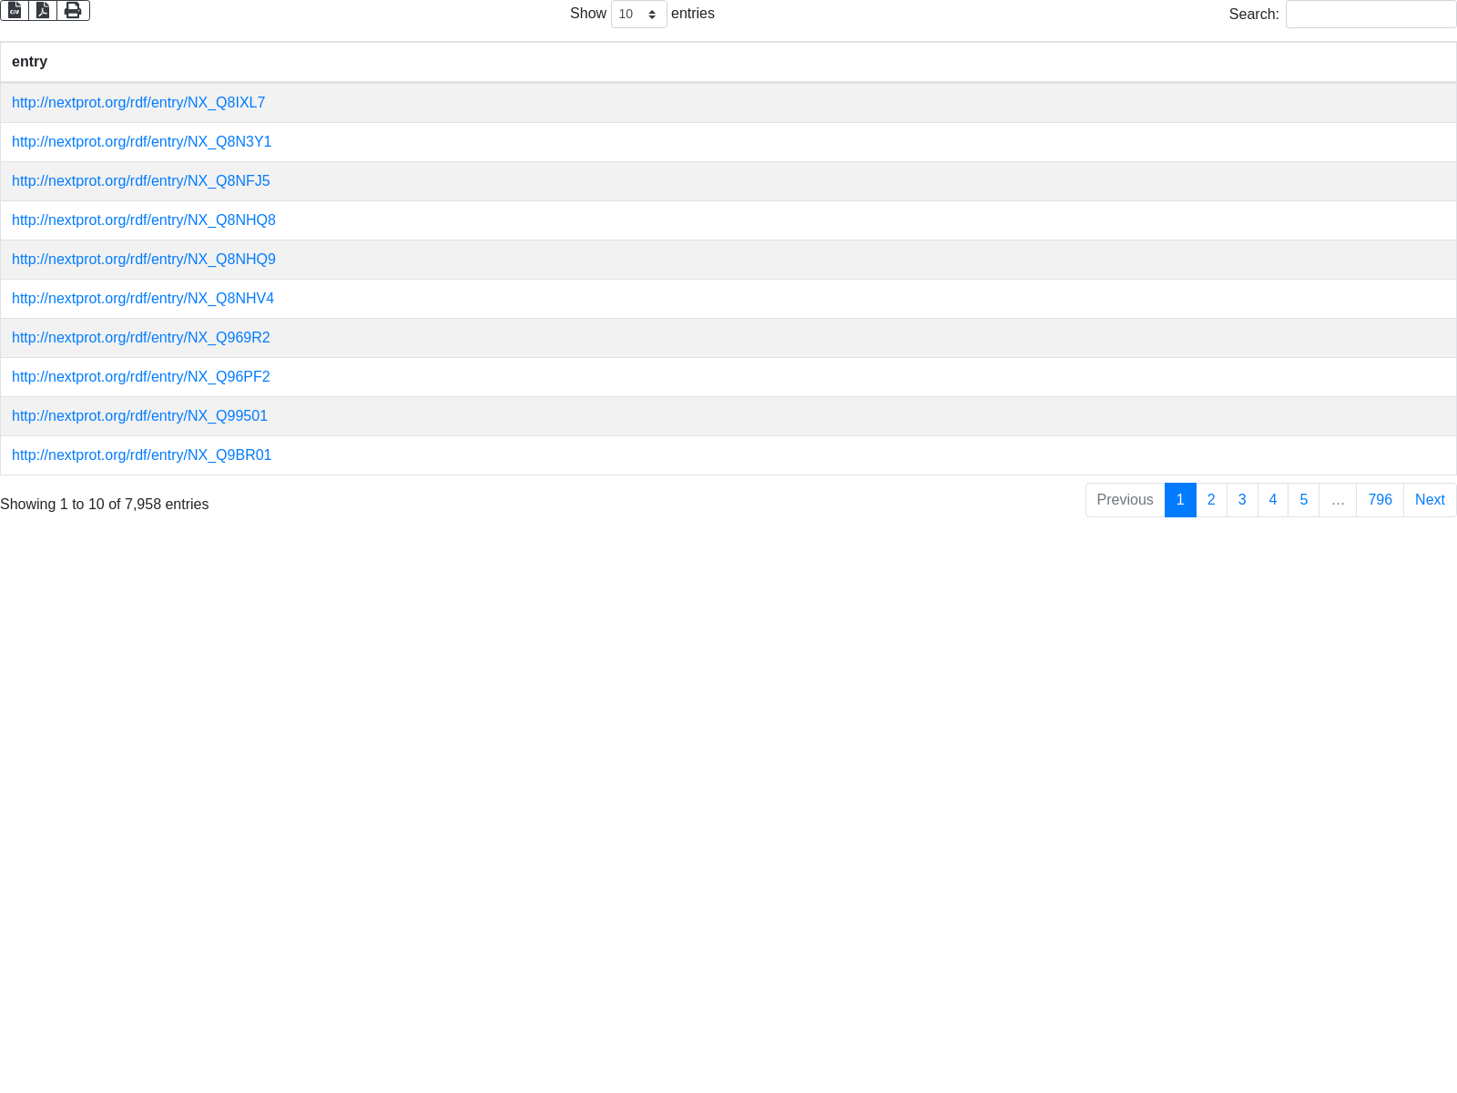Open the Show entries count dropdown
1457x1093 pixels.
point(638,14)
